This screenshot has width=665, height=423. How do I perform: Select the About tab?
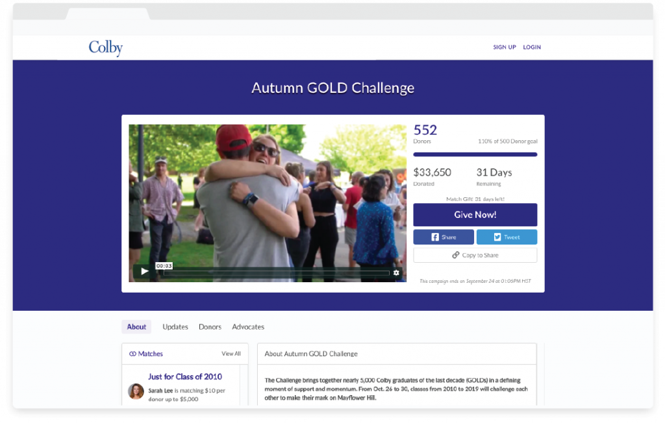pyautogui.click(x=136, y=327)
